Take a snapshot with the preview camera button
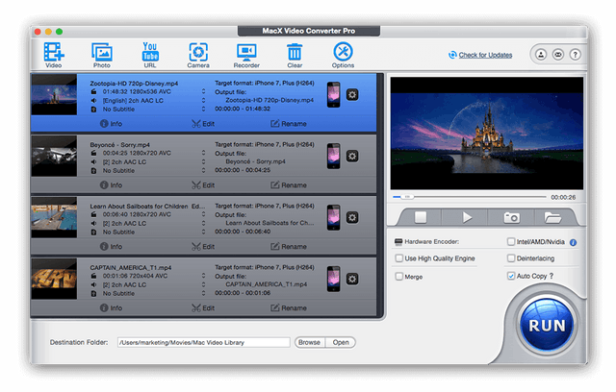Viewport: 616px width, 392px height. click(x=511, y=217)
